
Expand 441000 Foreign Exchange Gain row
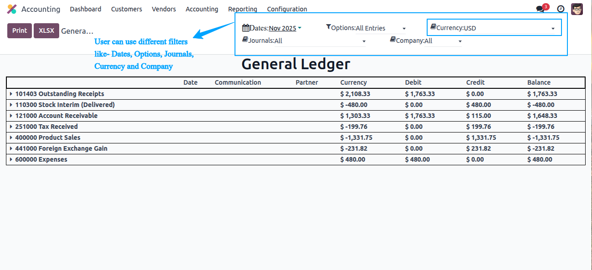(11, 148)
